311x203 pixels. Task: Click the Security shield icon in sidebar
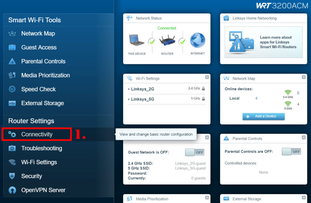(x=12, y=176)
